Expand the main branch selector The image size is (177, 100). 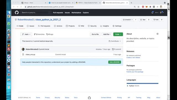pos(26,34)
